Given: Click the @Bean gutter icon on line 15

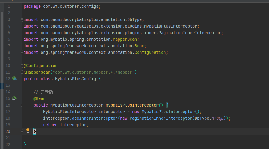Looking at the screenshot, I should pyautogui.click(x=14, y=98).
